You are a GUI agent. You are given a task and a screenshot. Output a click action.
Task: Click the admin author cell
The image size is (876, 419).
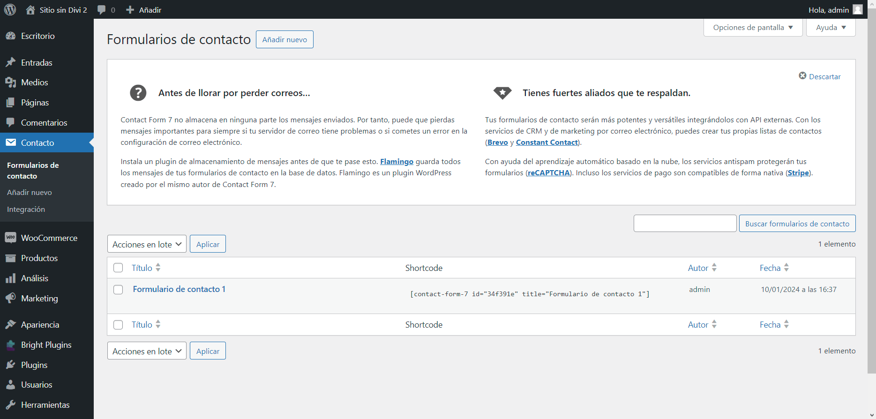coord(699,290)
